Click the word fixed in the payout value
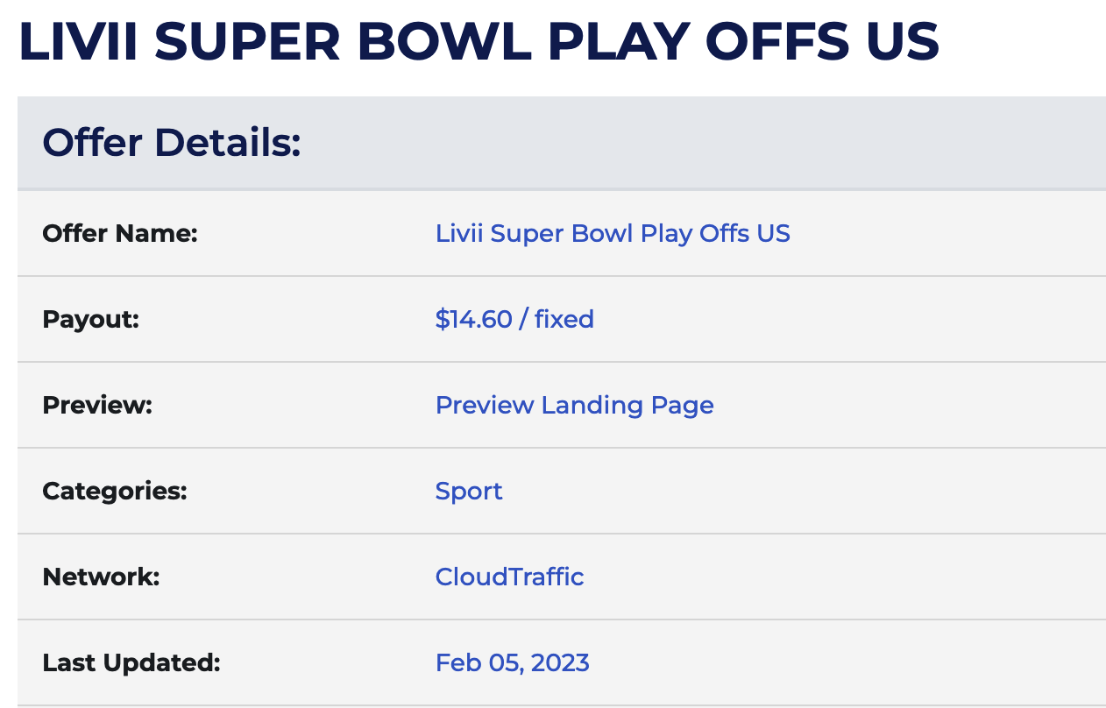Image resolution: width=1106 pixels, height=708 pixels. 564,319
